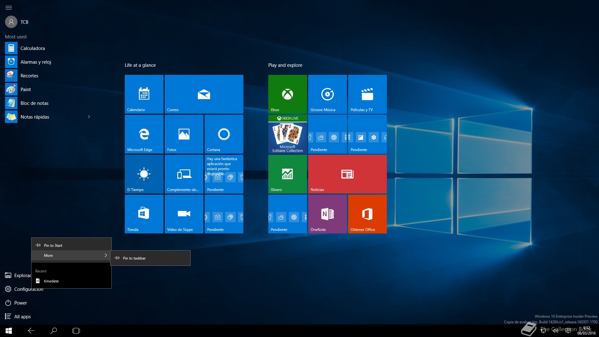This screenshot has height=337, width=599.
Task: Click the Pendiente tile below Películas y TV
Action: click(368, 134)
